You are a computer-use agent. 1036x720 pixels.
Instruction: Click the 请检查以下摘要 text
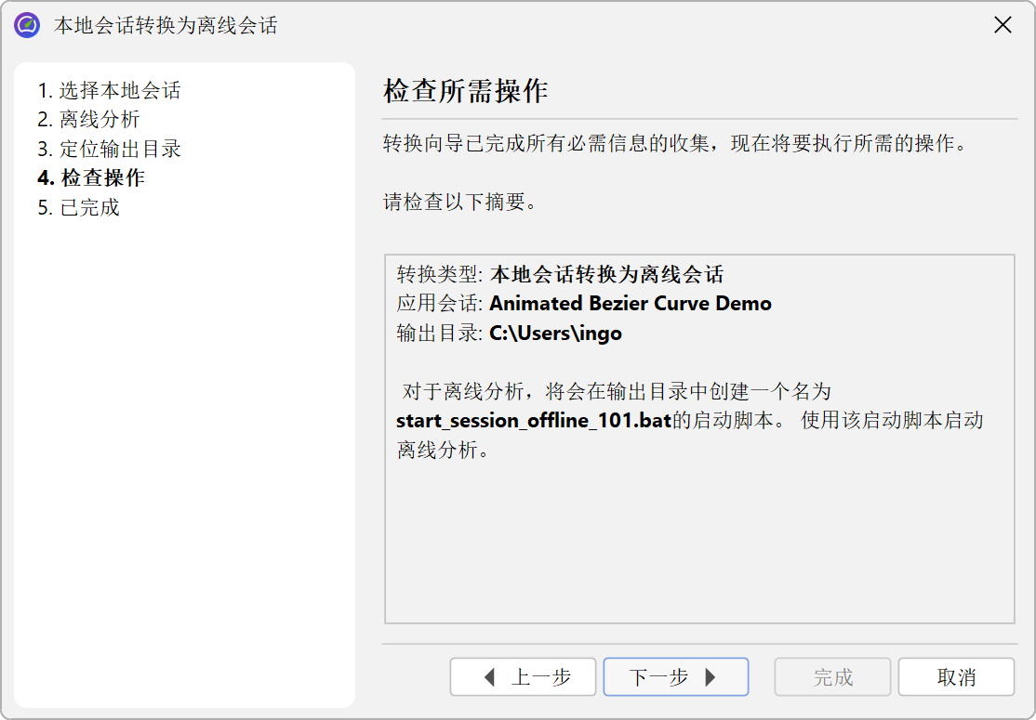tap(460, 202)
